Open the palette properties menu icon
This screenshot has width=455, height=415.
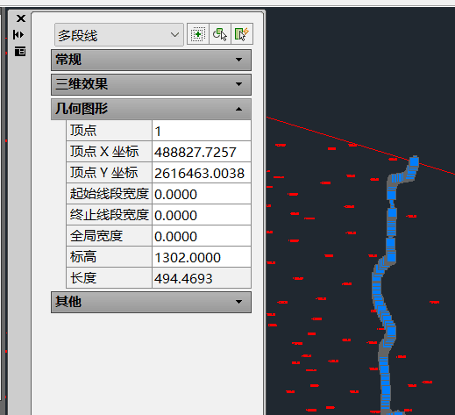tap(20, 52)
